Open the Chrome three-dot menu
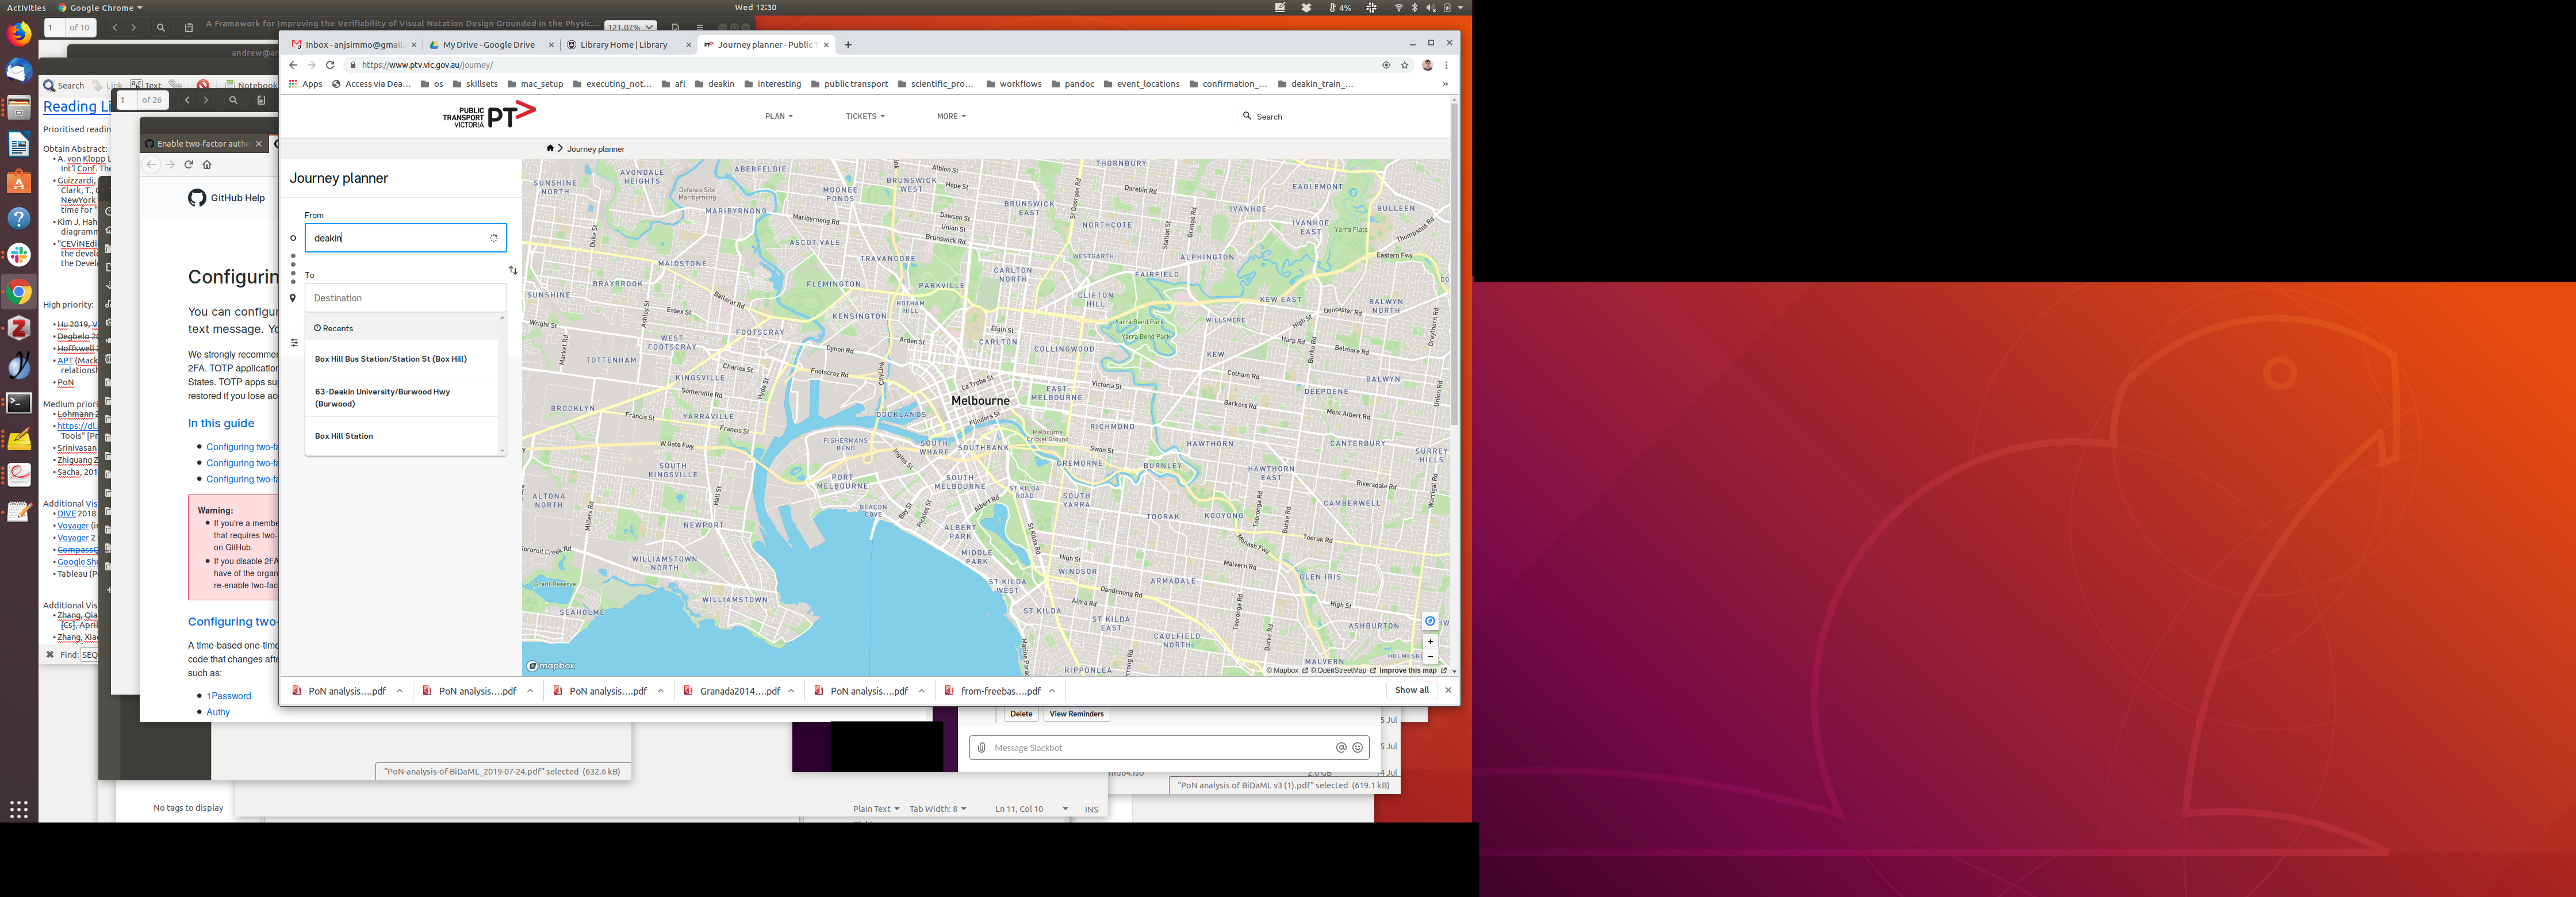This screenshot has width=2576, height=897. 1446,65
